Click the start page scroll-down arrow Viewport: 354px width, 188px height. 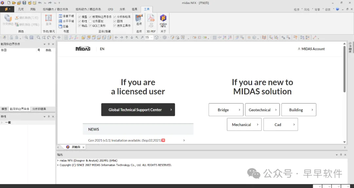coord(344,142)
